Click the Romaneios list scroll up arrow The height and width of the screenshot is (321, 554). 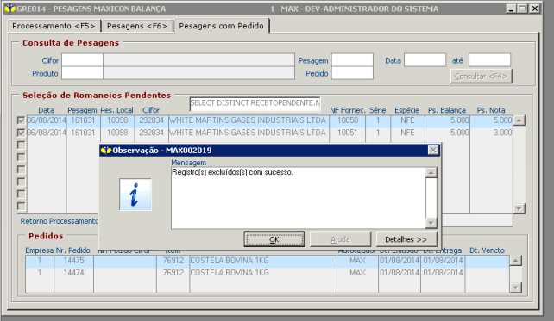(x=519, y=120)
